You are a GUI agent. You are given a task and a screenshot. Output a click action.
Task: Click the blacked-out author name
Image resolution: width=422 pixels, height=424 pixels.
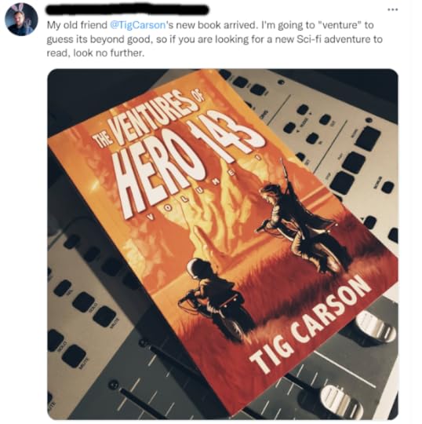(x=128, y=9)
